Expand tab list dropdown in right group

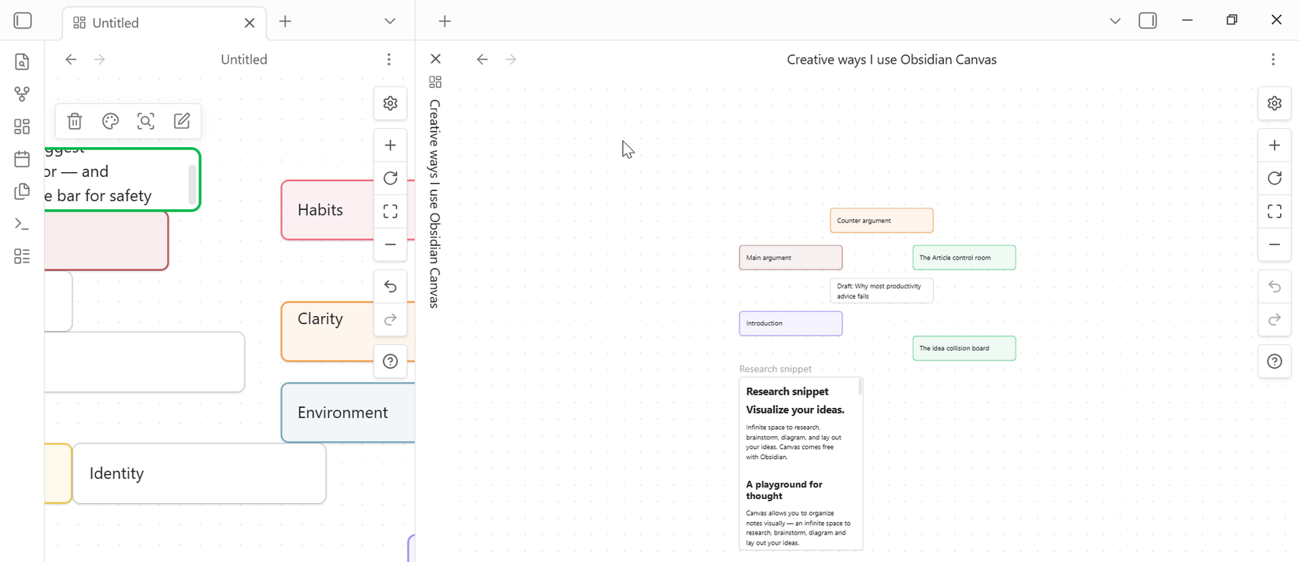coord(1115,21)
